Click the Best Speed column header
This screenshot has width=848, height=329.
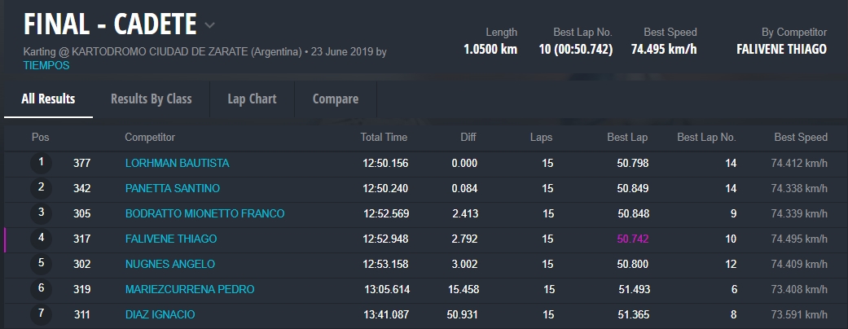click(801, 137)
